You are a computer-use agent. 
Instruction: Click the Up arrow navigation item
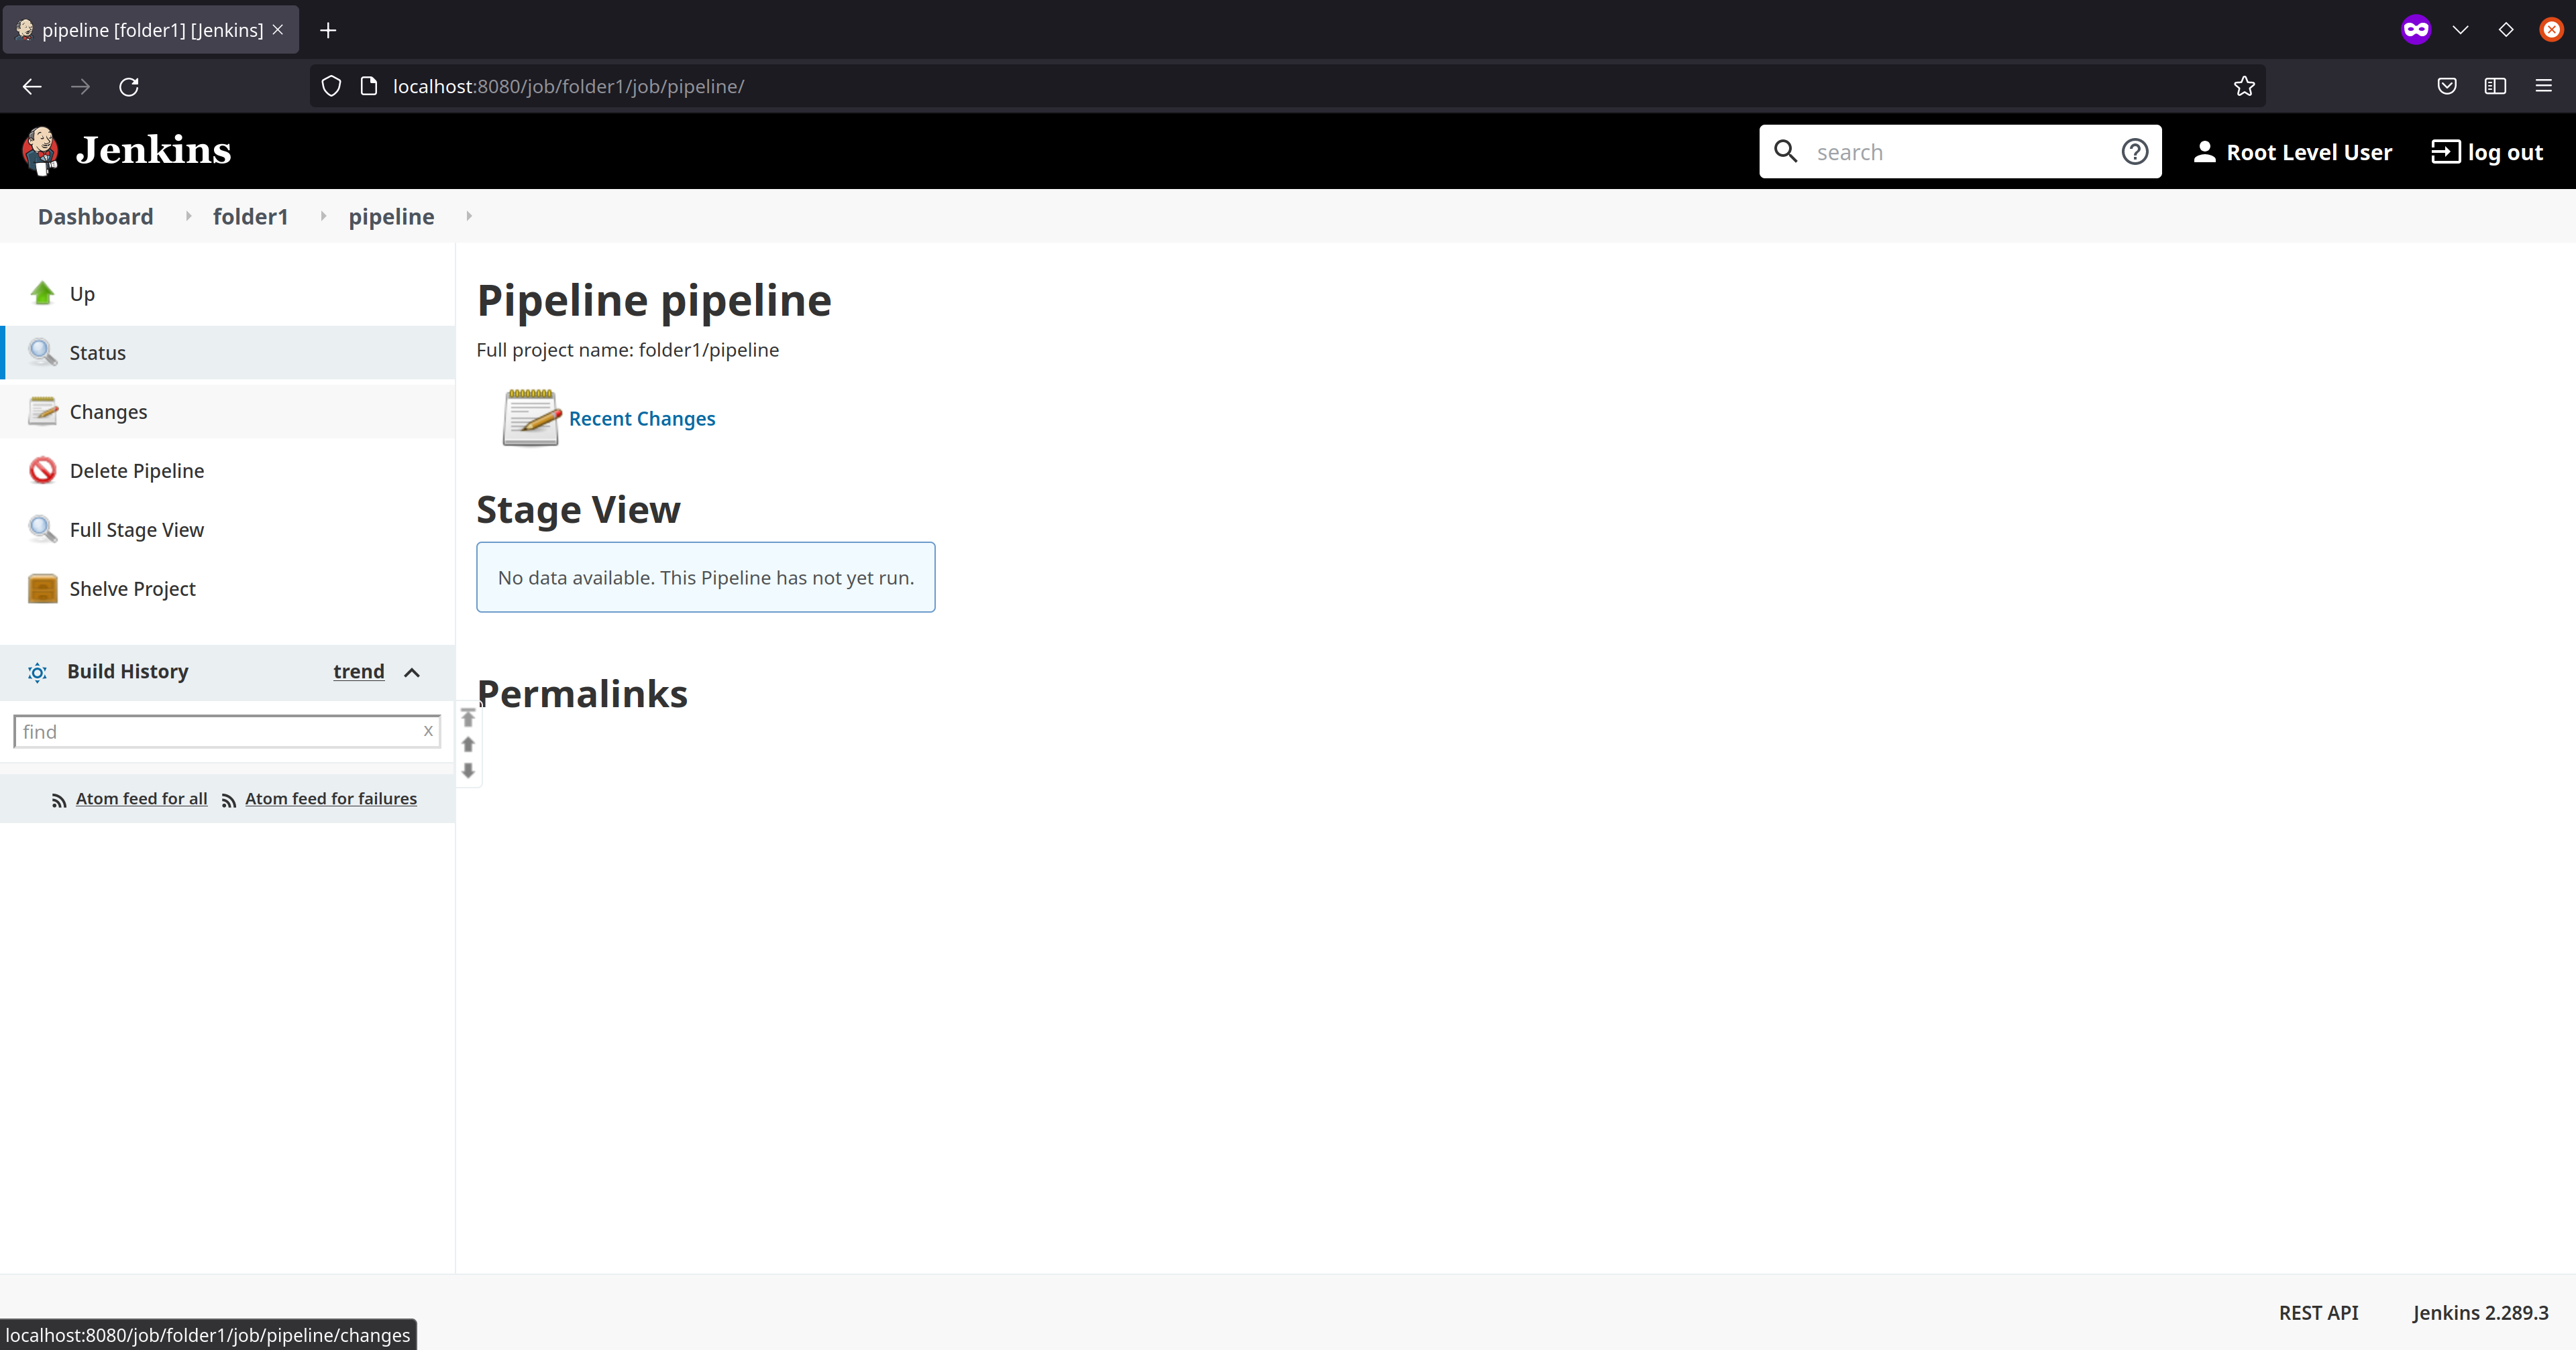point(43,293)
